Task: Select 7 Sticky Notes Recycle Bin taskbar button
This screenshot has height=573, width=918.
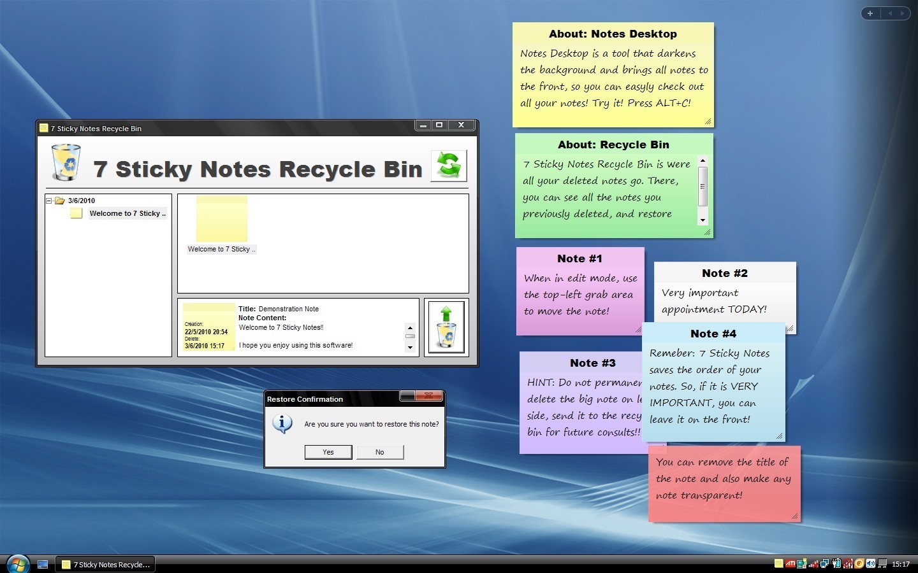Action: [x=105, y=564]
